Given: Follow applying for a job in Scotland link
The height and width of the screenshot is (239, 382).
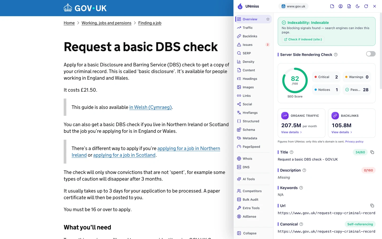Looking at the screenshot, I should pyautogui.click(x=124, y=155).
